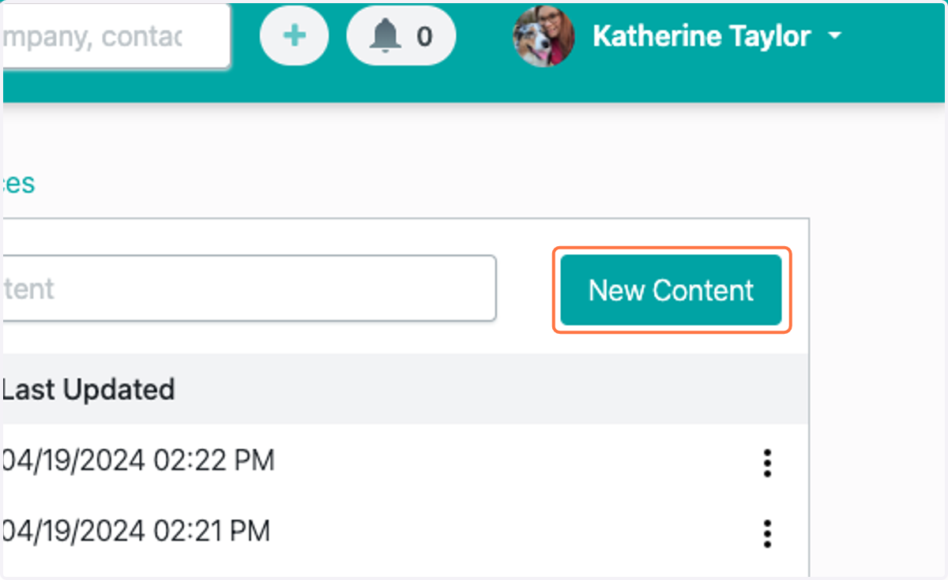Click the plus quick-add icon in header

pos(295,36)
